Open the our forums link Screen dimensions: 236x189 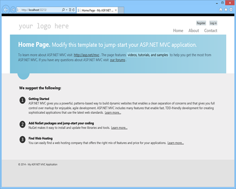coord(117,60)
